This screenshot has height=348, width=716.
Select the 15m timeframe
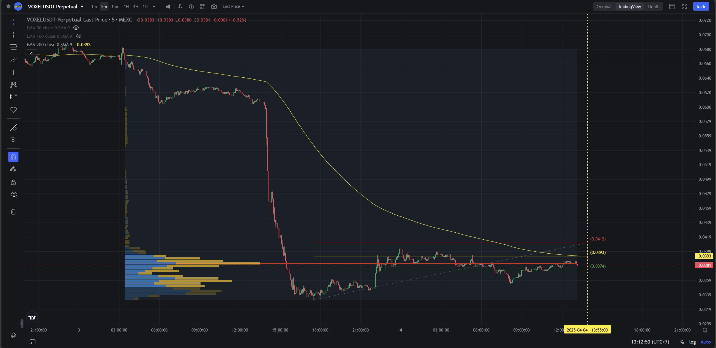115,6
